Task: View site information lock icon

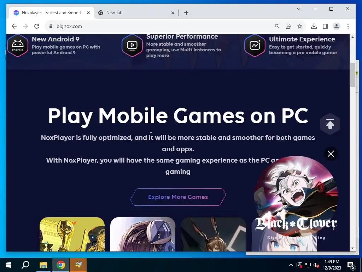Action: tap(51, 26)
